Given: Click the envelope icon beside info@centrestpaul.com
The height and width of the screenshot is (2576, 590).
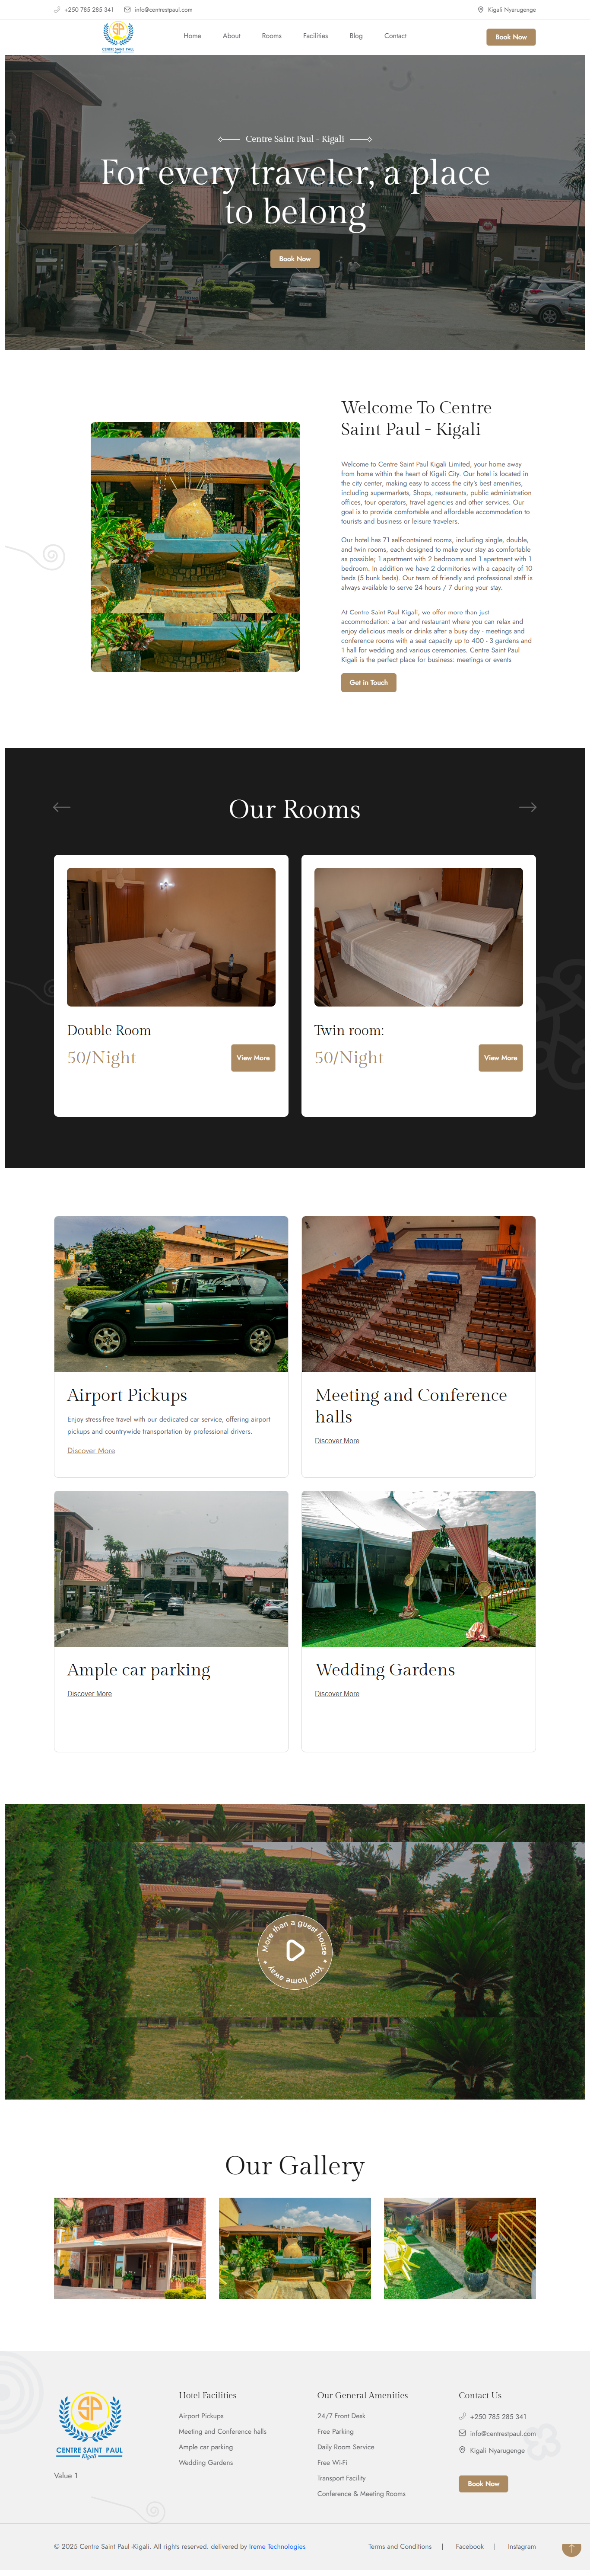Looking at the screenshot, I should 127,10.
